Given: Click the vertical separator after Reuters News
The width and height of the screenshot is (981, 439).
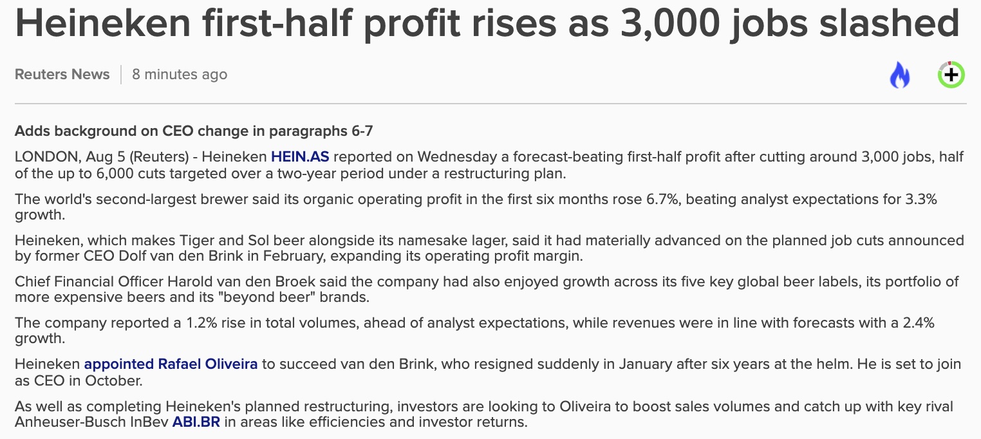Looking at the screenshot, I should click(121, 75).
